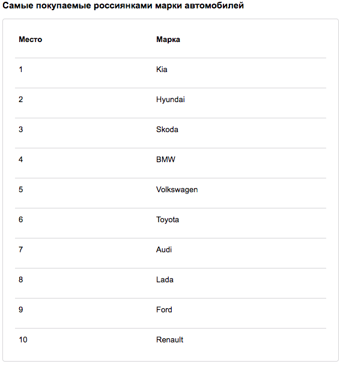Select rank number 4 cell

click(x=21, y=159)
